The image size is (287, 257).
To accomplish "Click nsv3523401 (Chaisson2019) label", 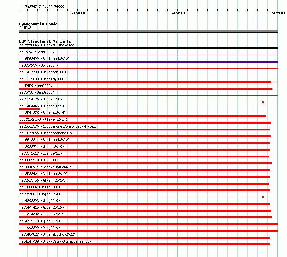I will [44, 174].
